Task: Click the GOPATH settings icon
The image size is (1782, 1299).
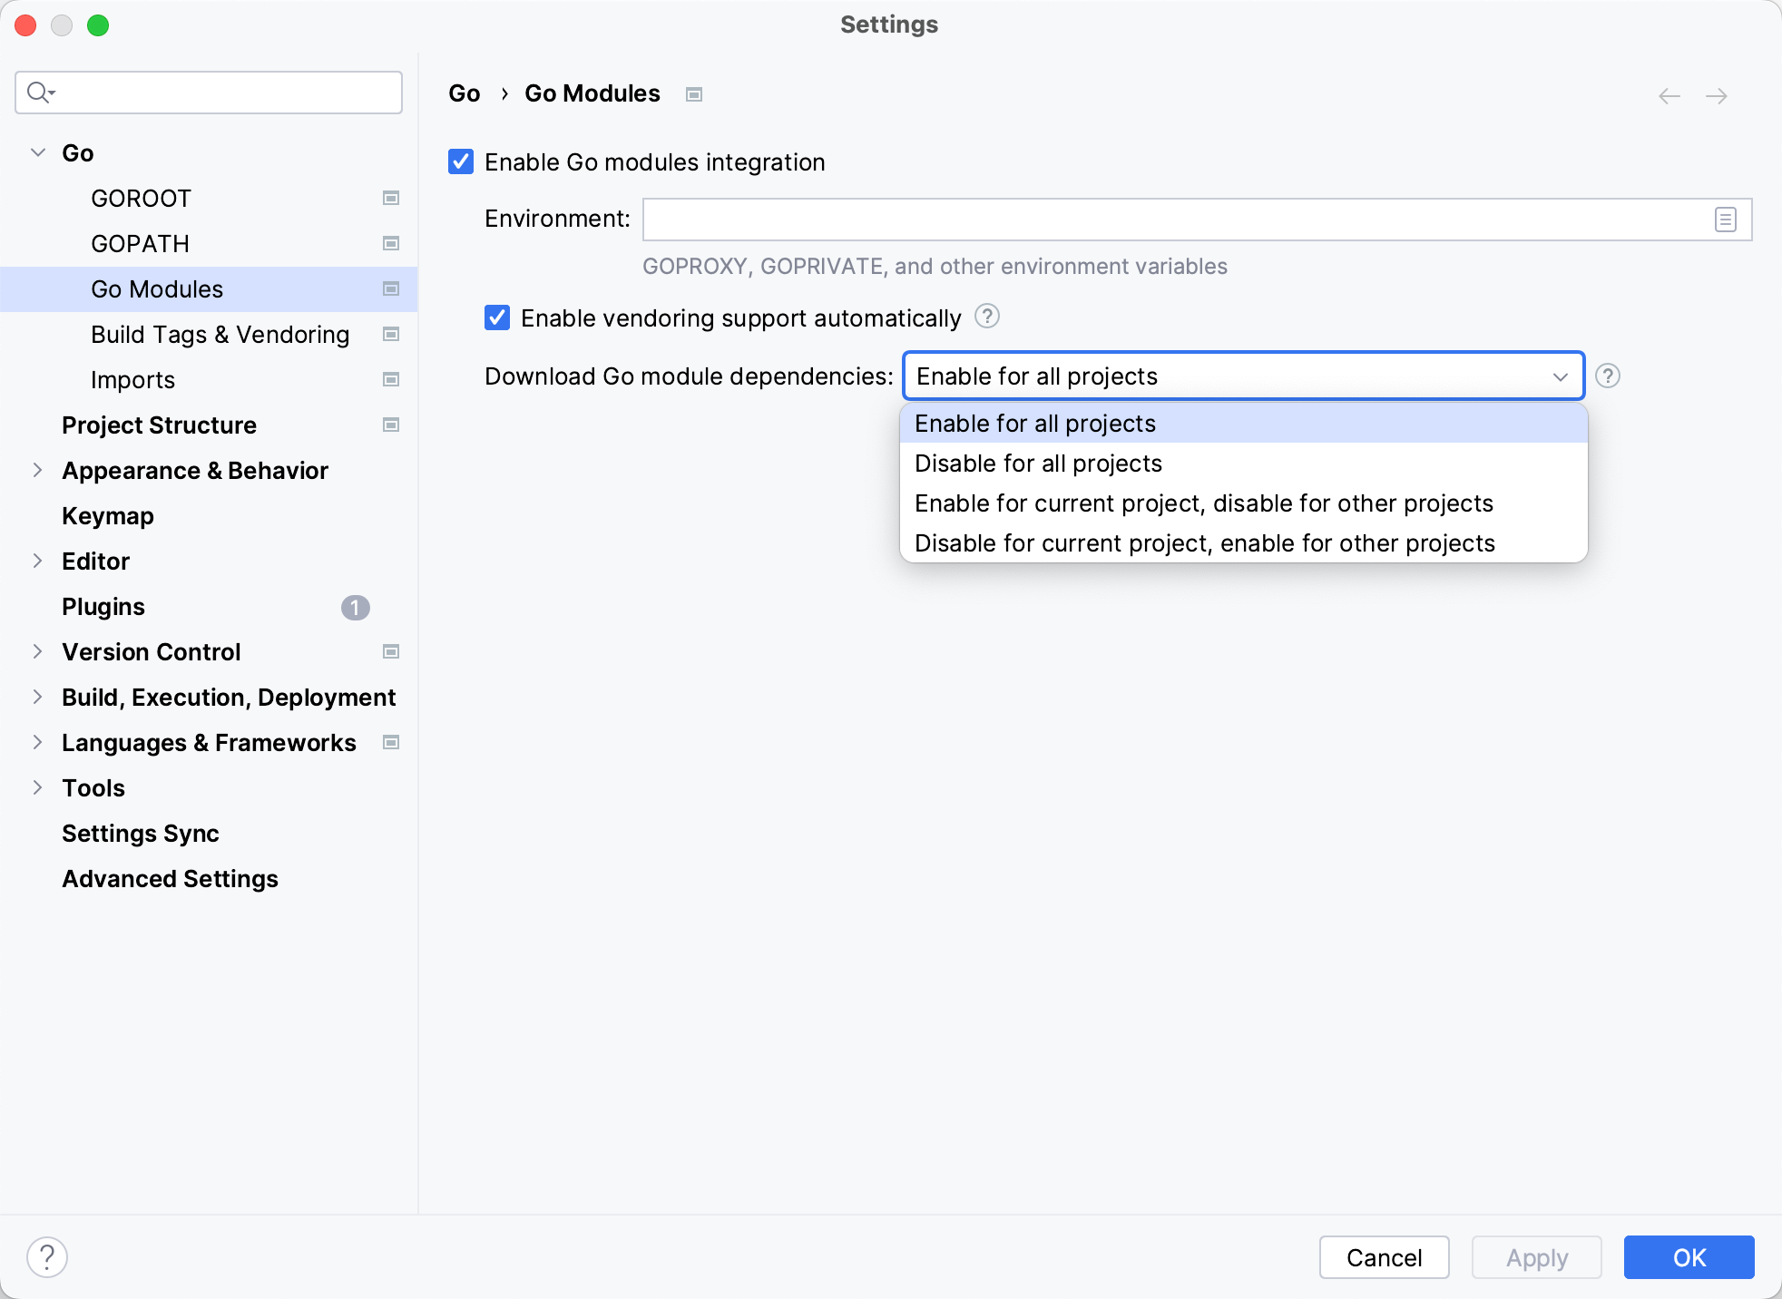Action: click(x=395, y=243)
